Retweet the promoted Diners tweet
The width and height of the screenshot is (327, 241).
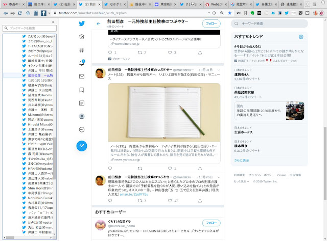click(140, 52)
